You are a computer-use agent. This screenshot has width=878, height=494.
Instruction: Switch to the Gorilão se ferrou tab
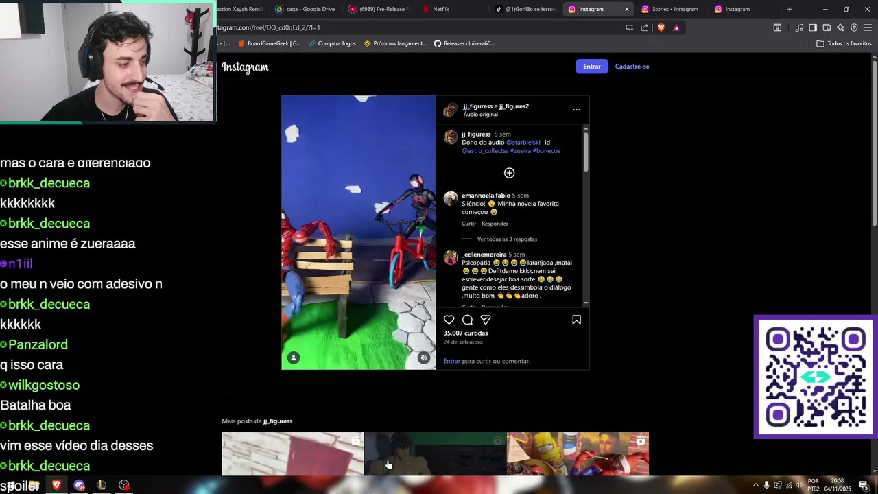525,9
